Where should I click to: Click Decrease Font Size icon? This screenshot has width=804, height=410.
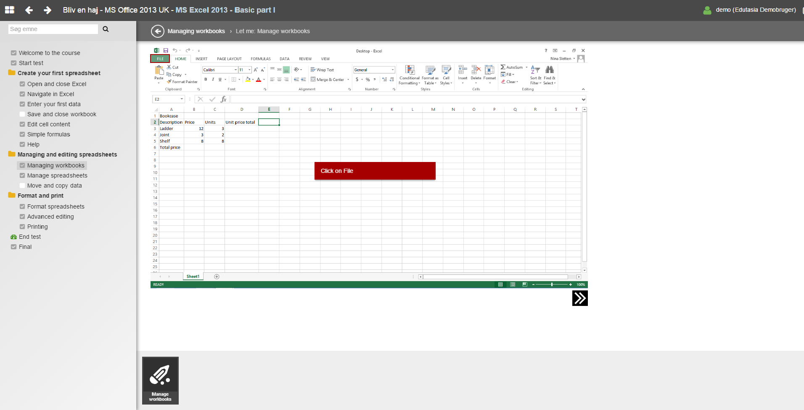[x=263, y=70]
